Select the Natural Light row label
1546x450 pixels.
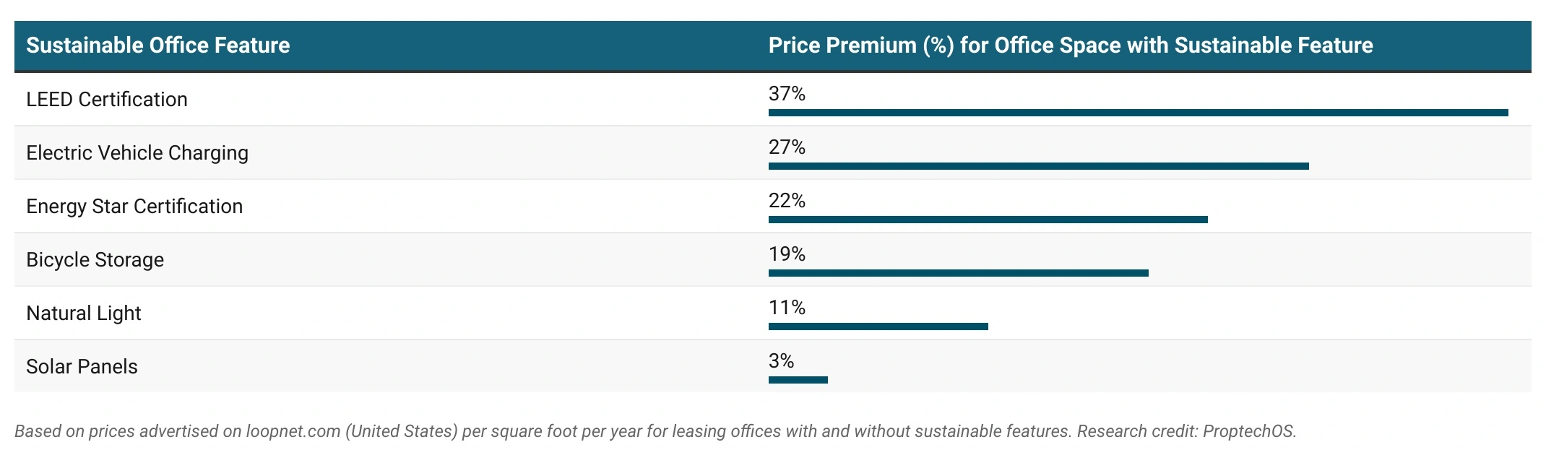point(84,313)
